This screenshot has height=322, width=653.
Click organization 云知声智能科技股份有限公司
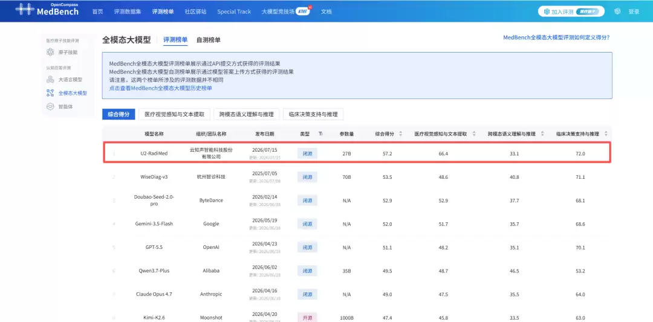211,153
